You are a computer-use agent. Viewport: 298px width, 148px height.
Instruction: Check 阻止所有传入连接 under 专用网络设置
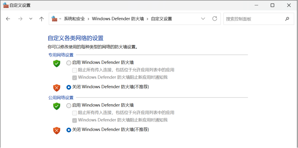[75, 70]
